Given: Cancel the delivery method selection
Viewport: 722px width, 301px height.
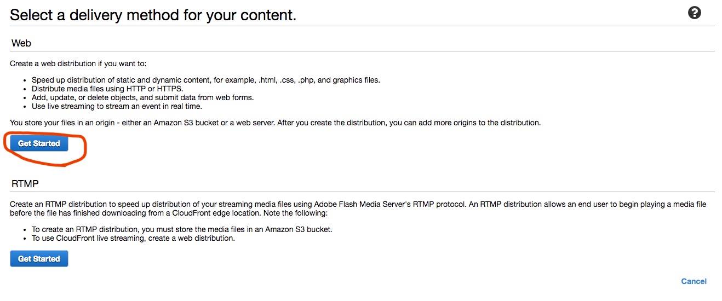Looking at the screenshot, I should tap(694, 281).
